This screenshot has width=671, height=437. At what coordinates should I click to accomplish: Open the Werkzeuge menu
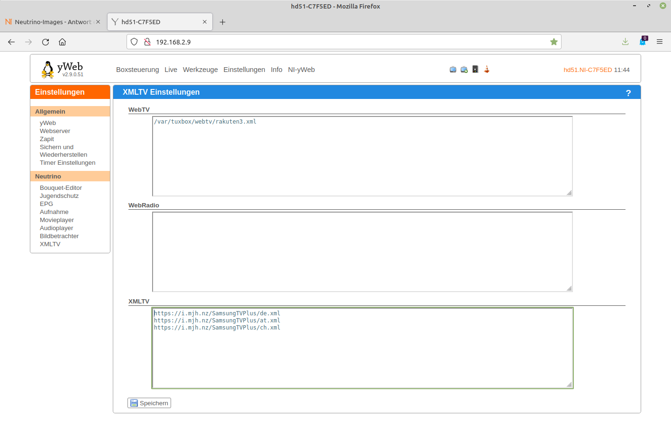[x=200, y=70]
